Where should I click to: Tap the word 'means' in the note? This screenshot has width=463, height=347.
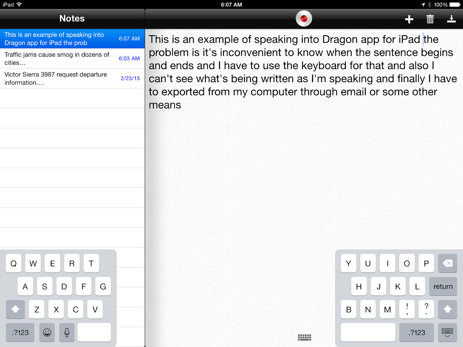click(x=165, y=105)
